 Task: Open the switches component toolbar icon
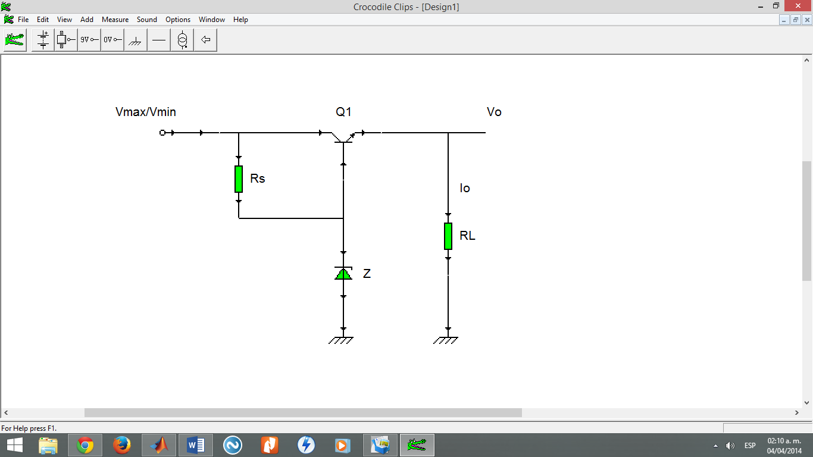pyautogui.click(x=66, y=40)
